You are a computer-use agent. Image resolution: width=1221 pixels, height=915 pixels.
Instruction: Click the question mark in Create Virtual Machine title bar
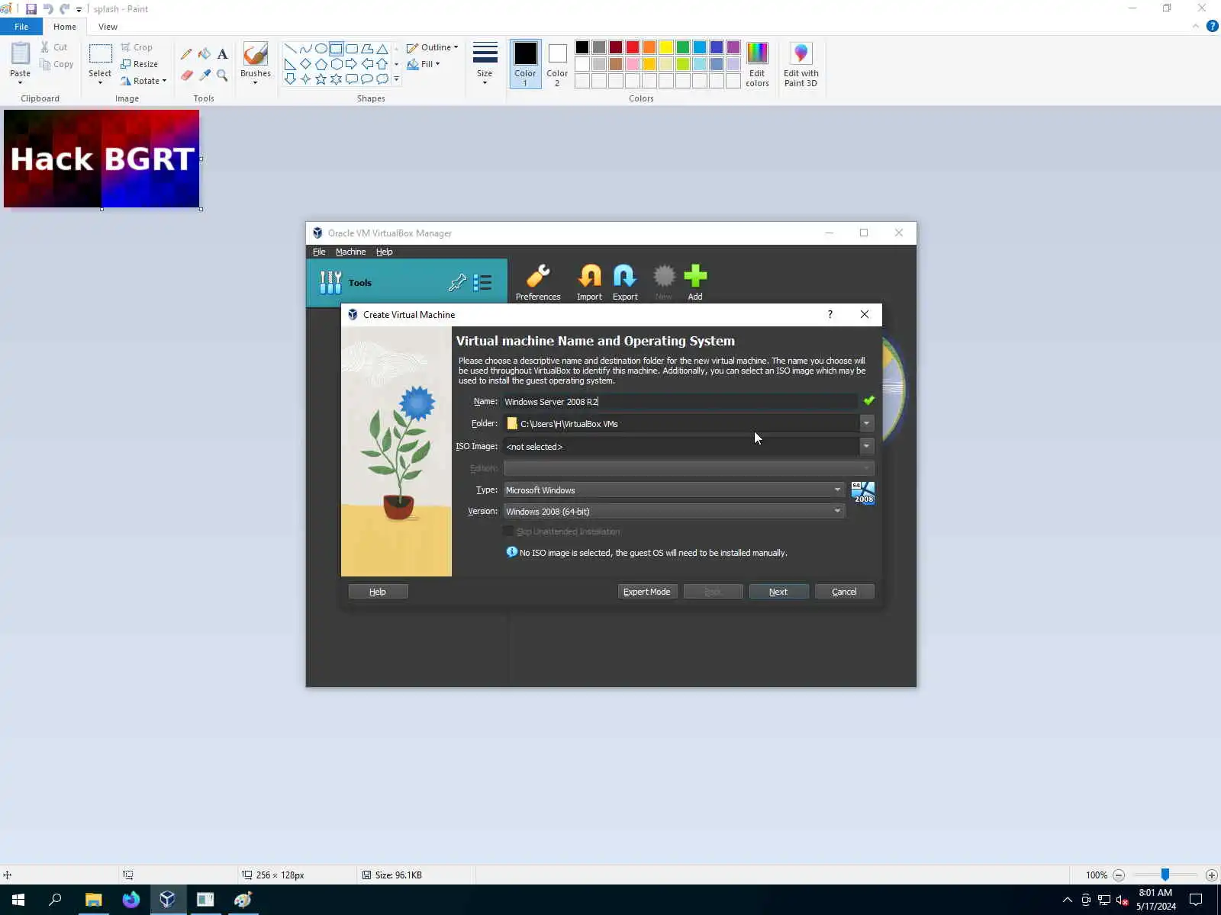click(830, 314)
